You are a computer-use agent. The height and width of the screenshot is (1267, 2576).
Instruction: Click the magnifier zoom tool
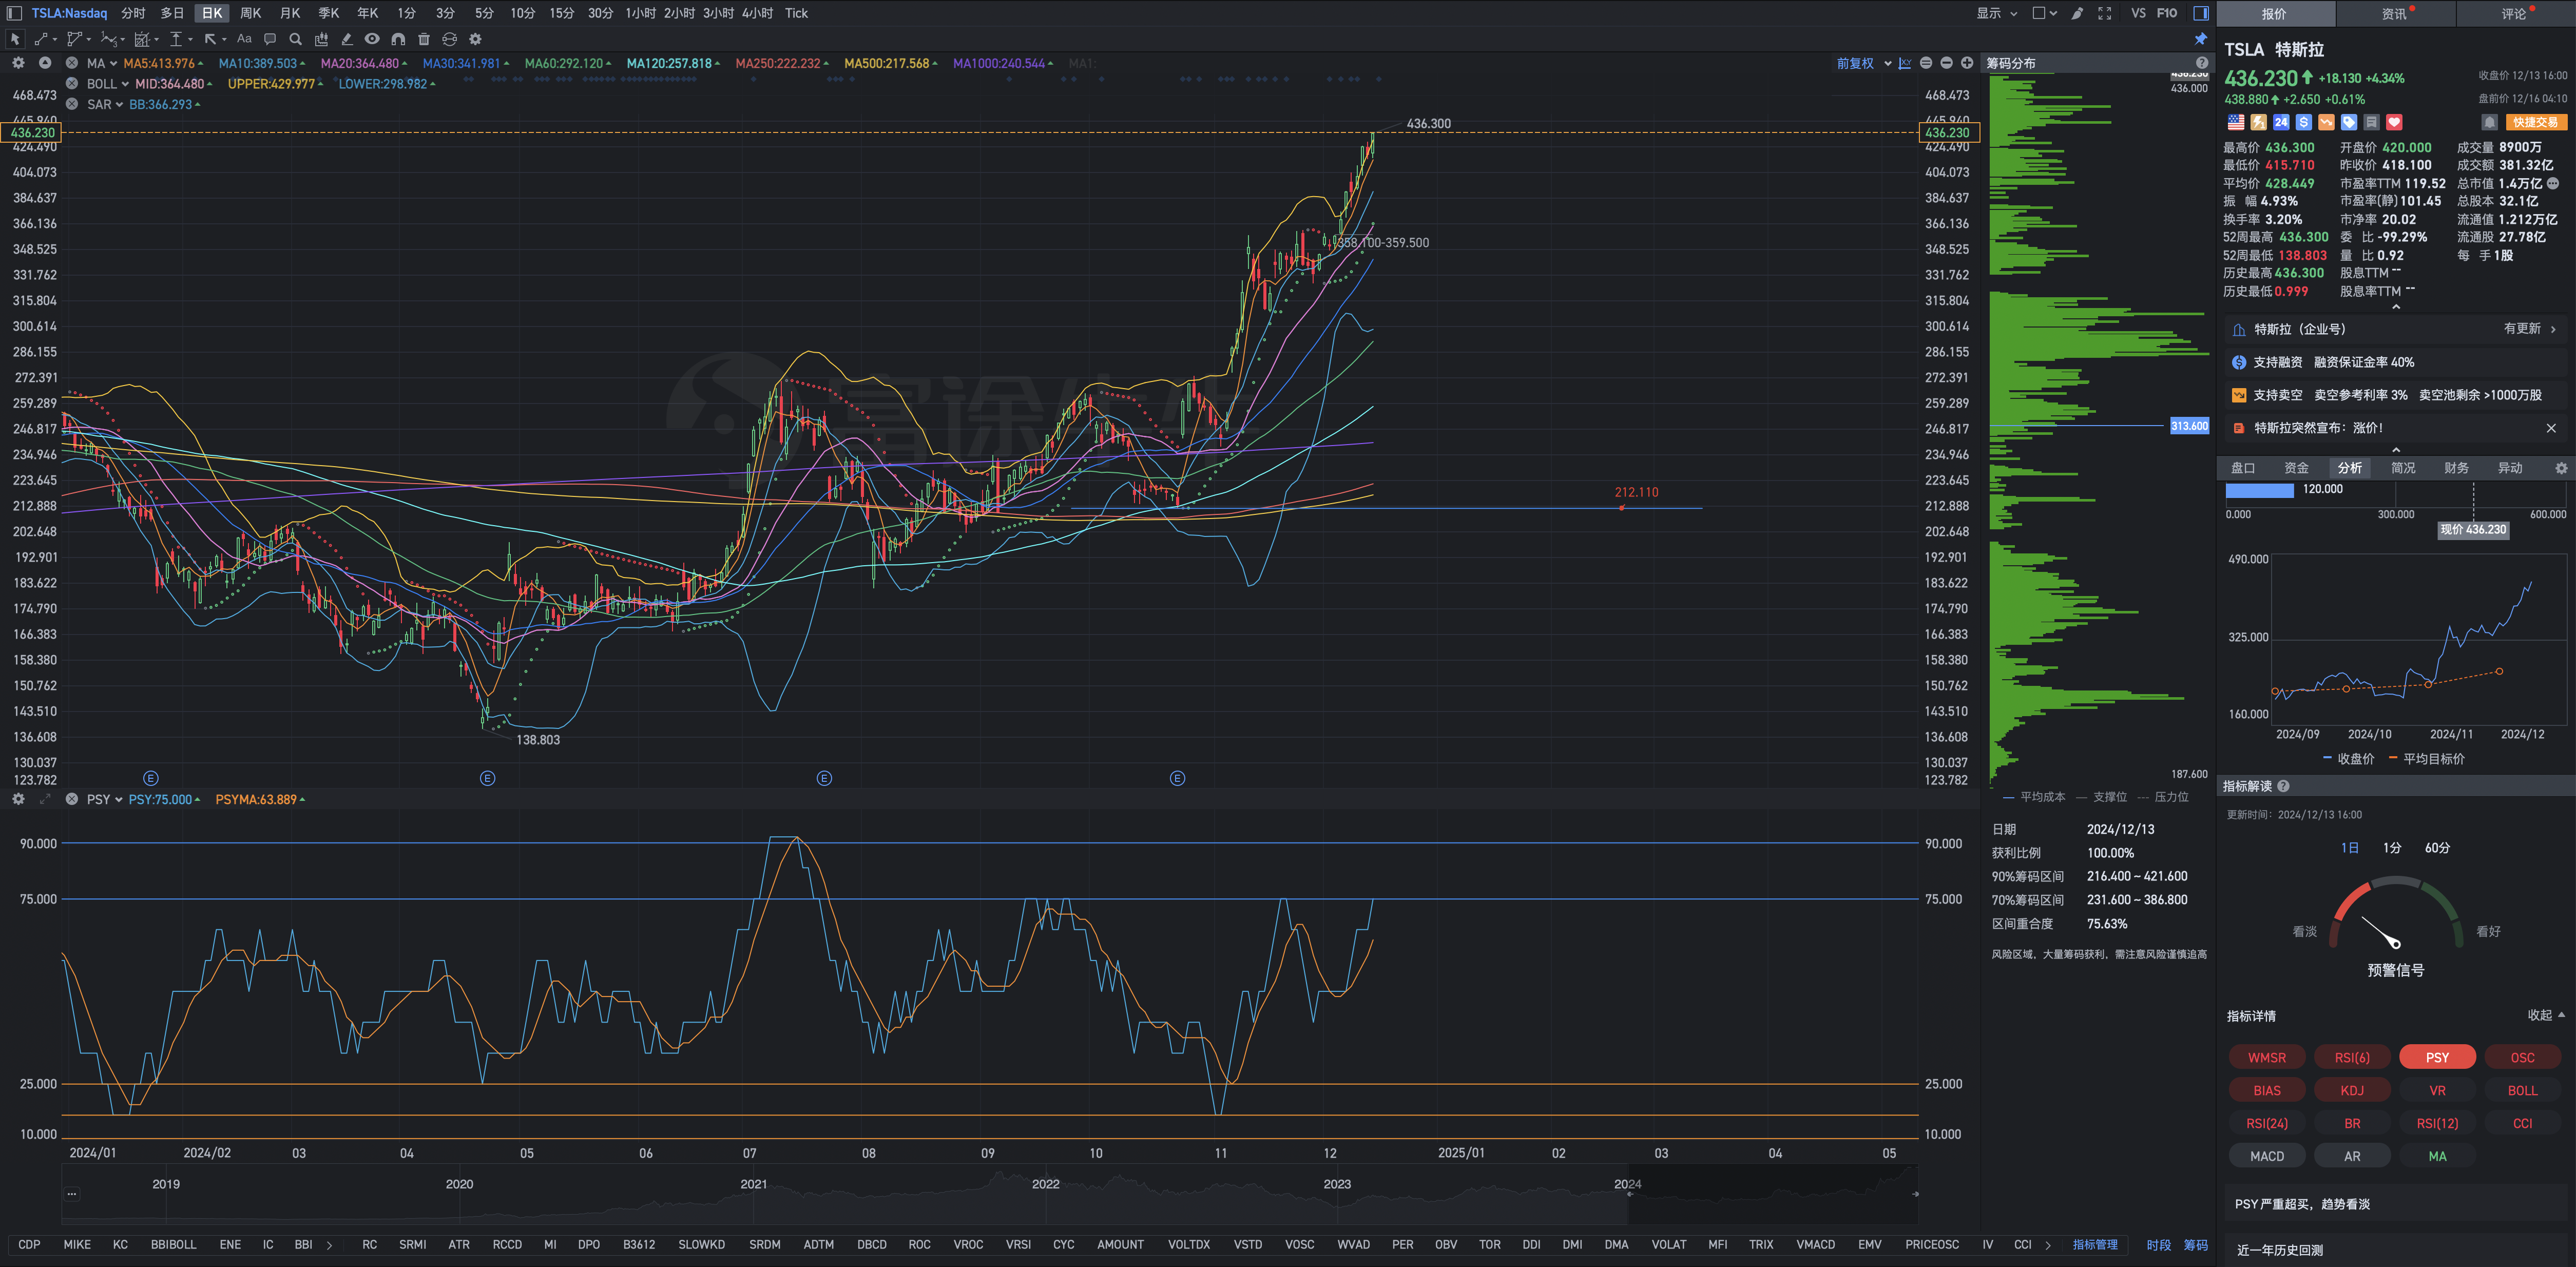tap(295, 39)
